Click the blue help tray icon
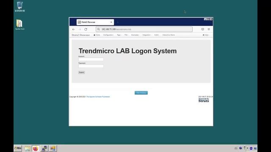The image size is (271, 152). [x=241, y=148]
